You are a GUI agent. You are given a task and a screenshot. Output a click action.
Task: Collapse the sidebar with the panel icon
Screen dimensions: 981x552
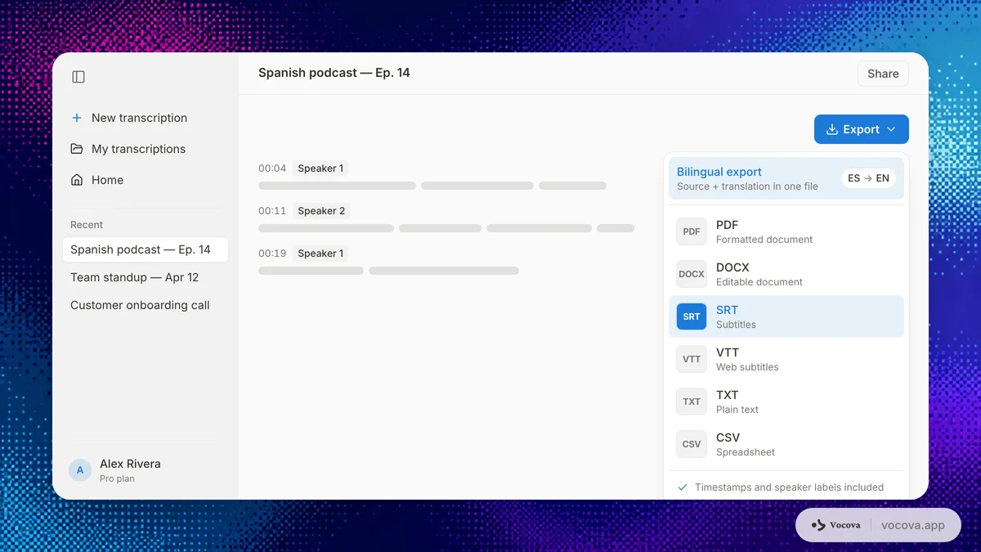click(78, 77)
